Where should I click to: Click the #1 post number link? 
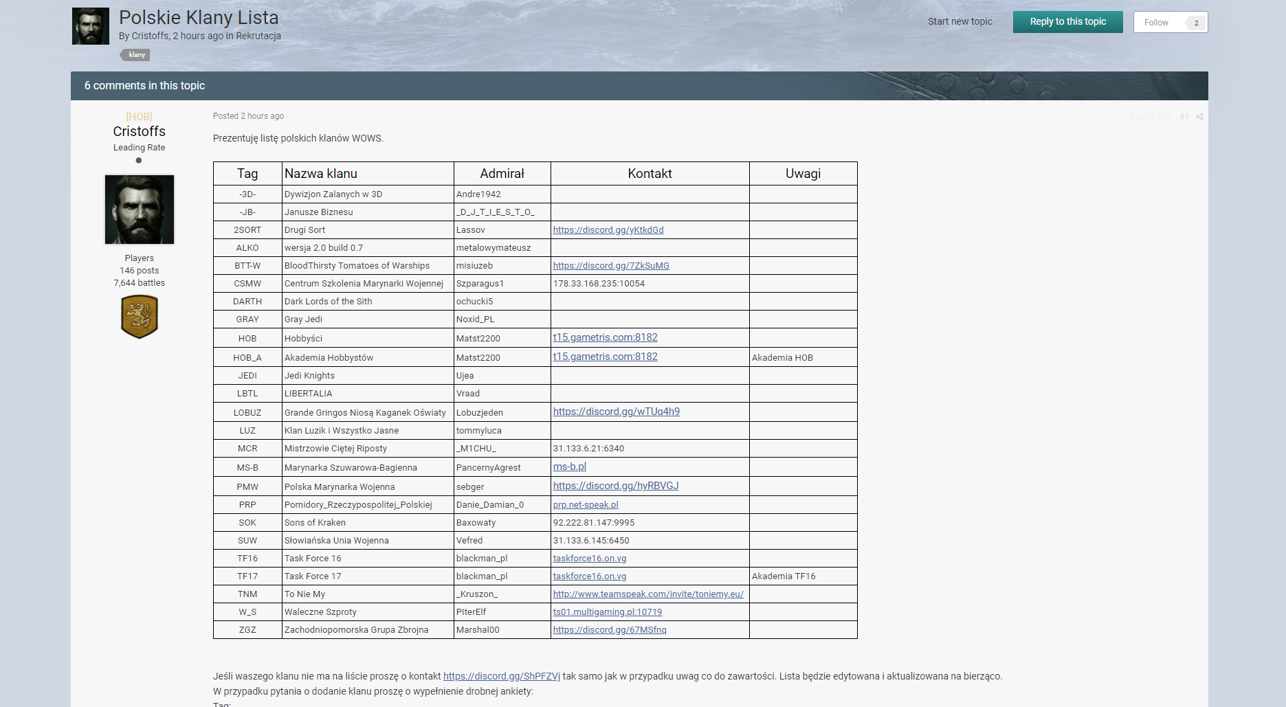point(1184,117)
